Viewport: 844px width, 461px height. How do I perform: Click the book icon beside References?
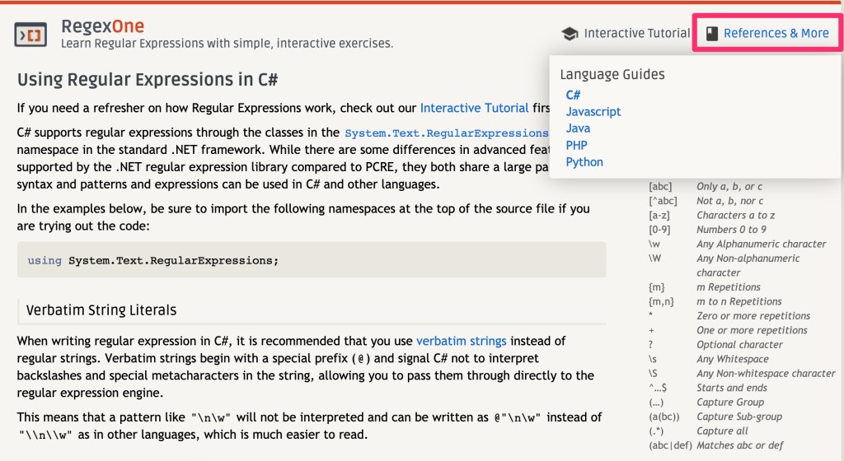click(x=712, y=34)
